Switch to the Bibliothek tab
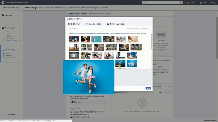218x122 pixels. coord(74,24)
